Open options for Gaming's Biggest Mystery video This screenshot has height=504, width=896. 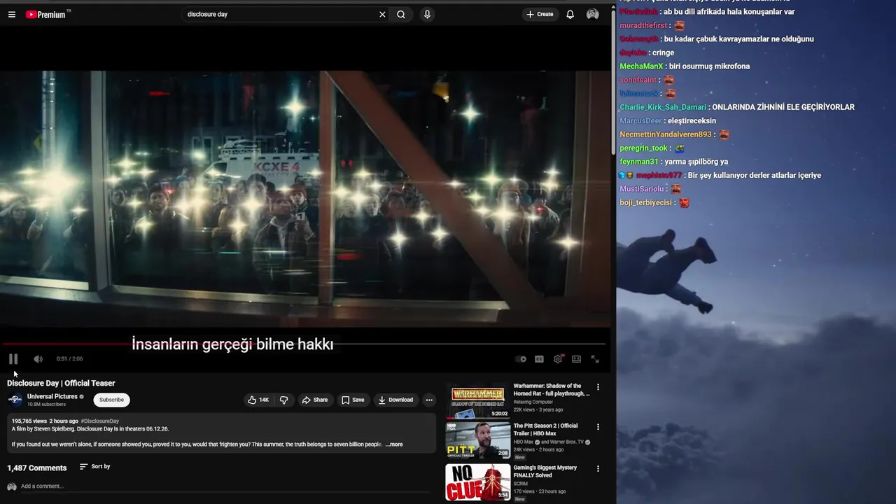[598, 468]
